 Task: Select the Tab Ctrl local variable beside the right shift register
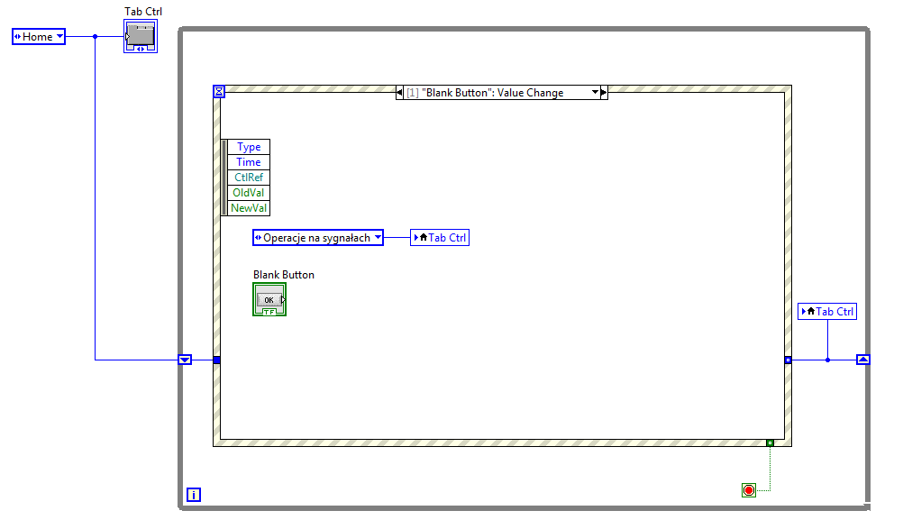pyautogui.click(x=827, y=312)
